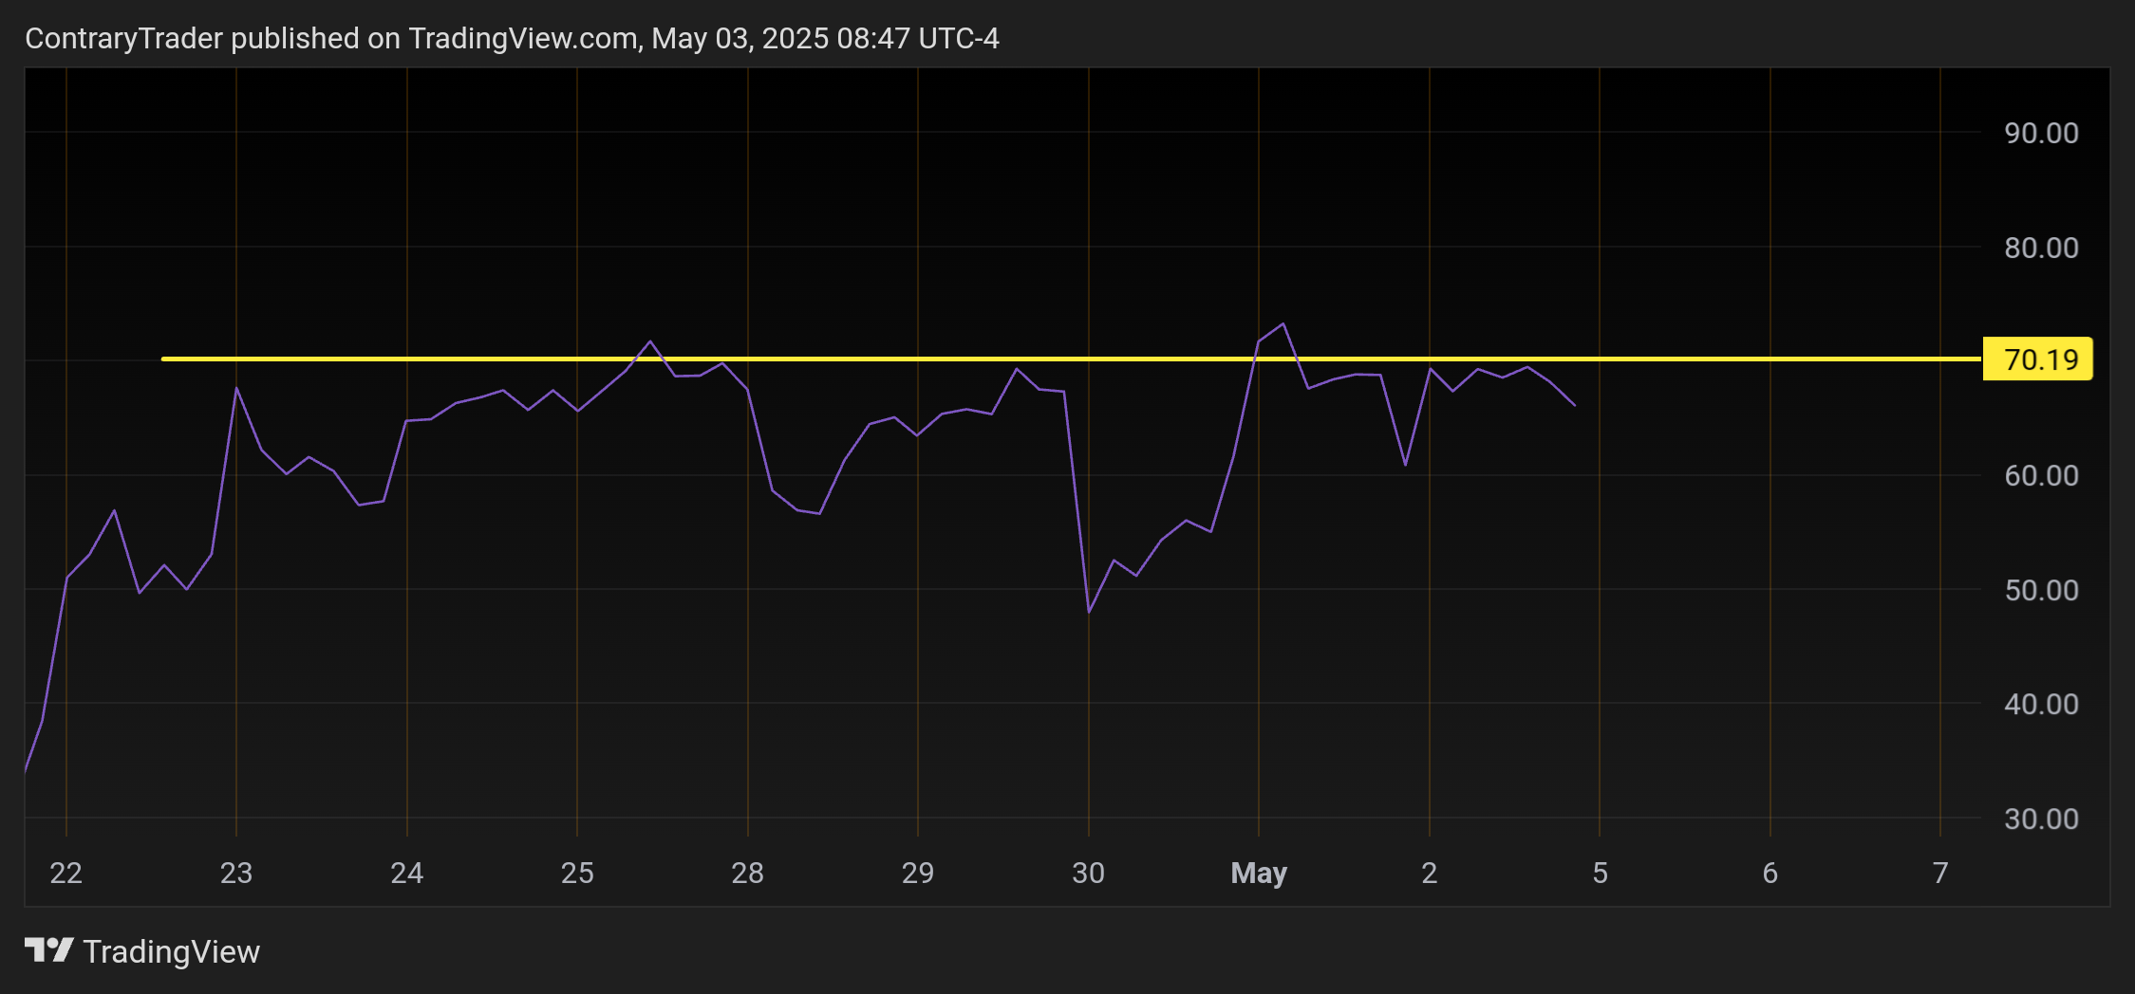Click date label 5 on time axis
The width and height of the screenshot is (2135, 994).
(1601, 873)
